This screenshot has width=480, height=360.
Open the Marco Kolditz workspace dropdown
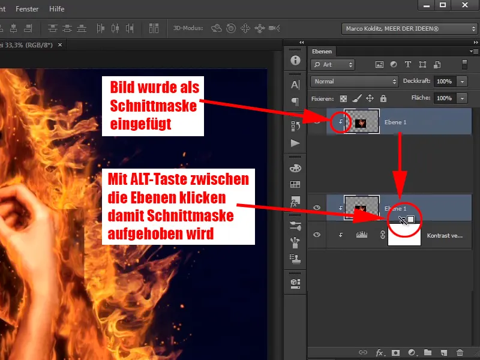(x=410, y=29)
